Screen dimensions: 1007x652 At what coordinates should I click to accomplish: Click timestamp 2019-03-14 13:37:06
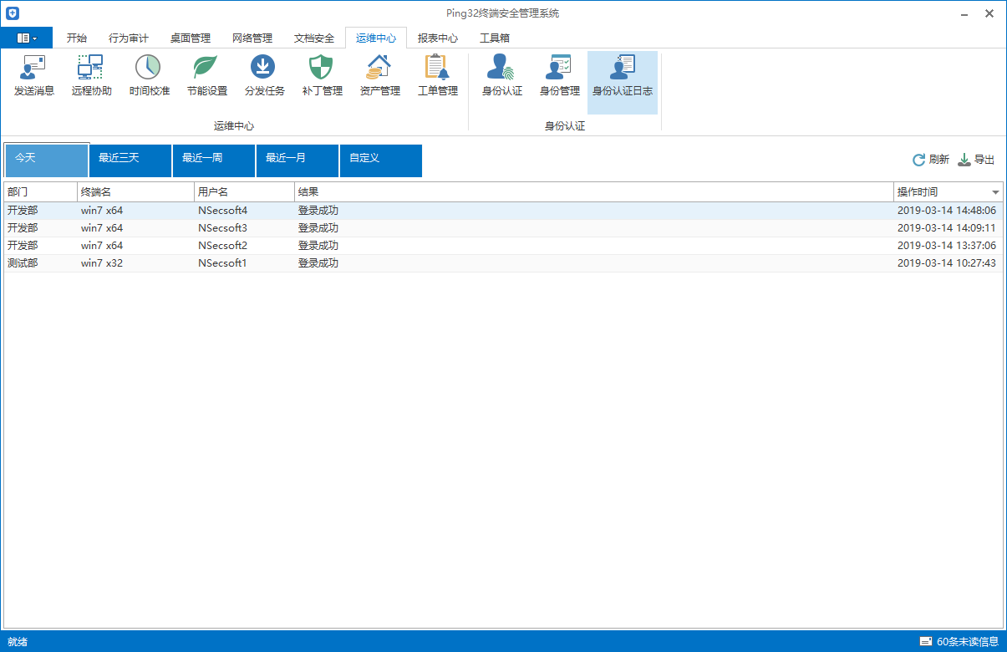(x=947, y=246)
